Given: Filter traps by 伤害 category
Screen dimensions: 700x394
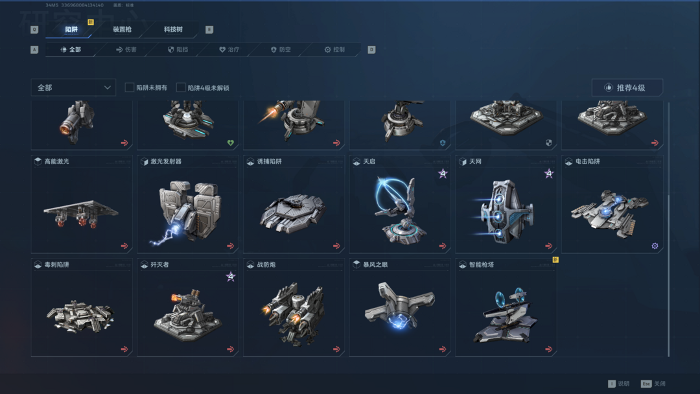Looking at the screenshot, I should click(126, 49).
